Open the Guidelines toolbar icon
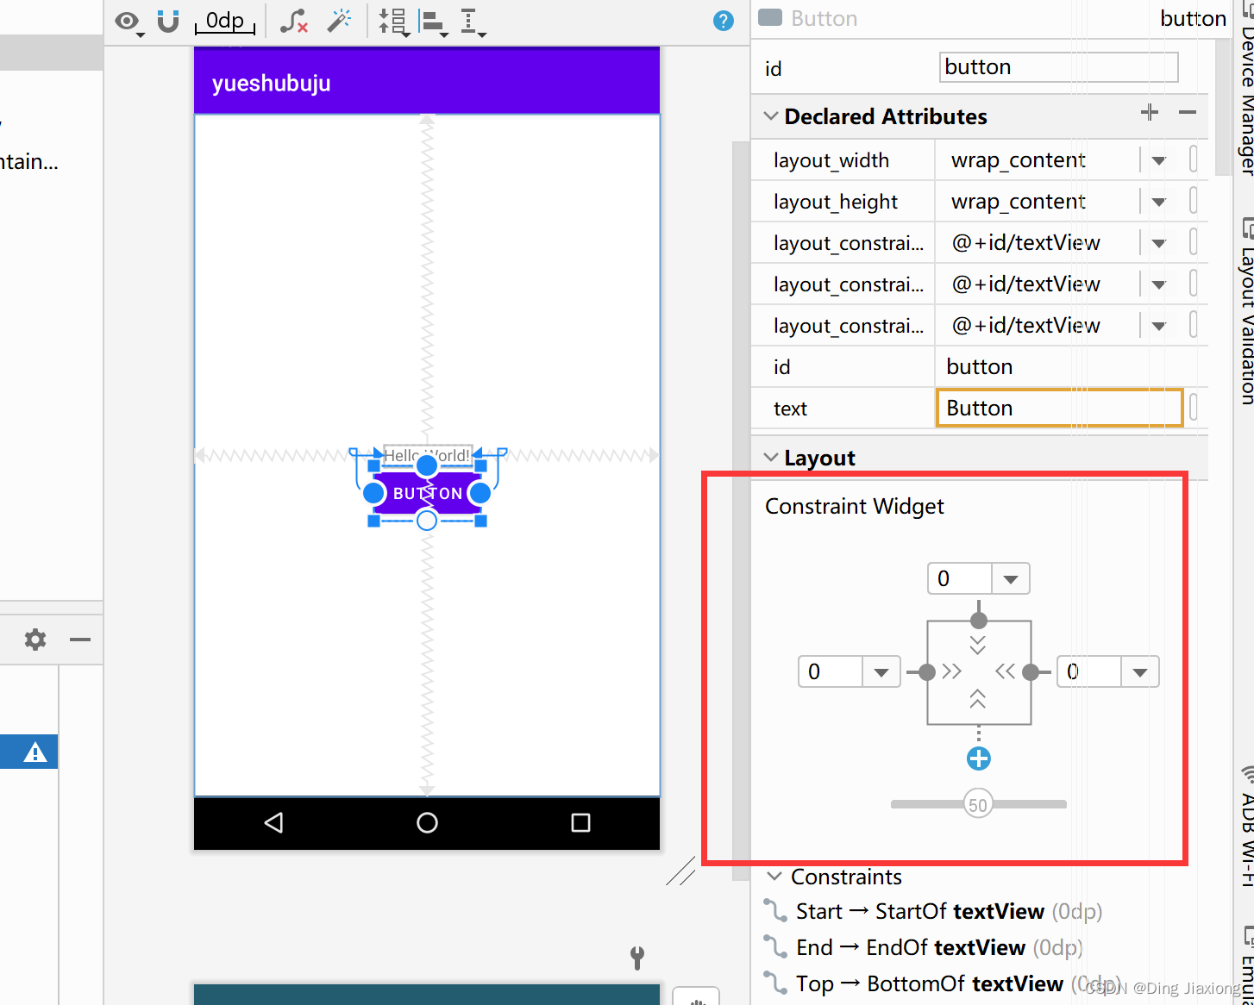The height and width of the screenshot is (1005, 1254). point(468,22)
